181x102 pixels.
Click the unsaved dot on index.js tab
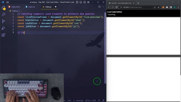click(x=56, y=7)
